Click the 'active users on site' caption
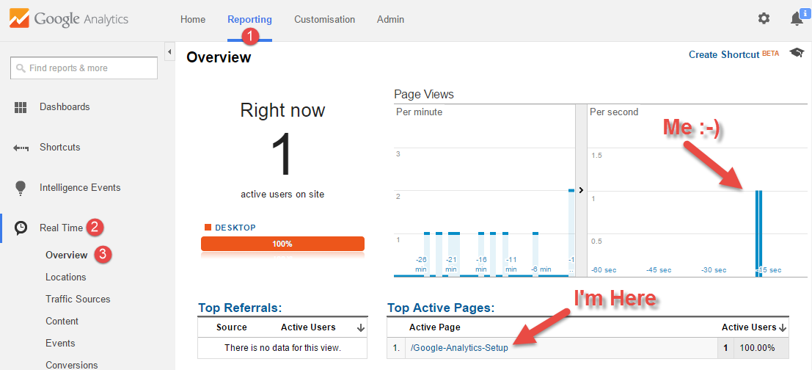This screenshot has height=370, width=812. pos(282,195)
